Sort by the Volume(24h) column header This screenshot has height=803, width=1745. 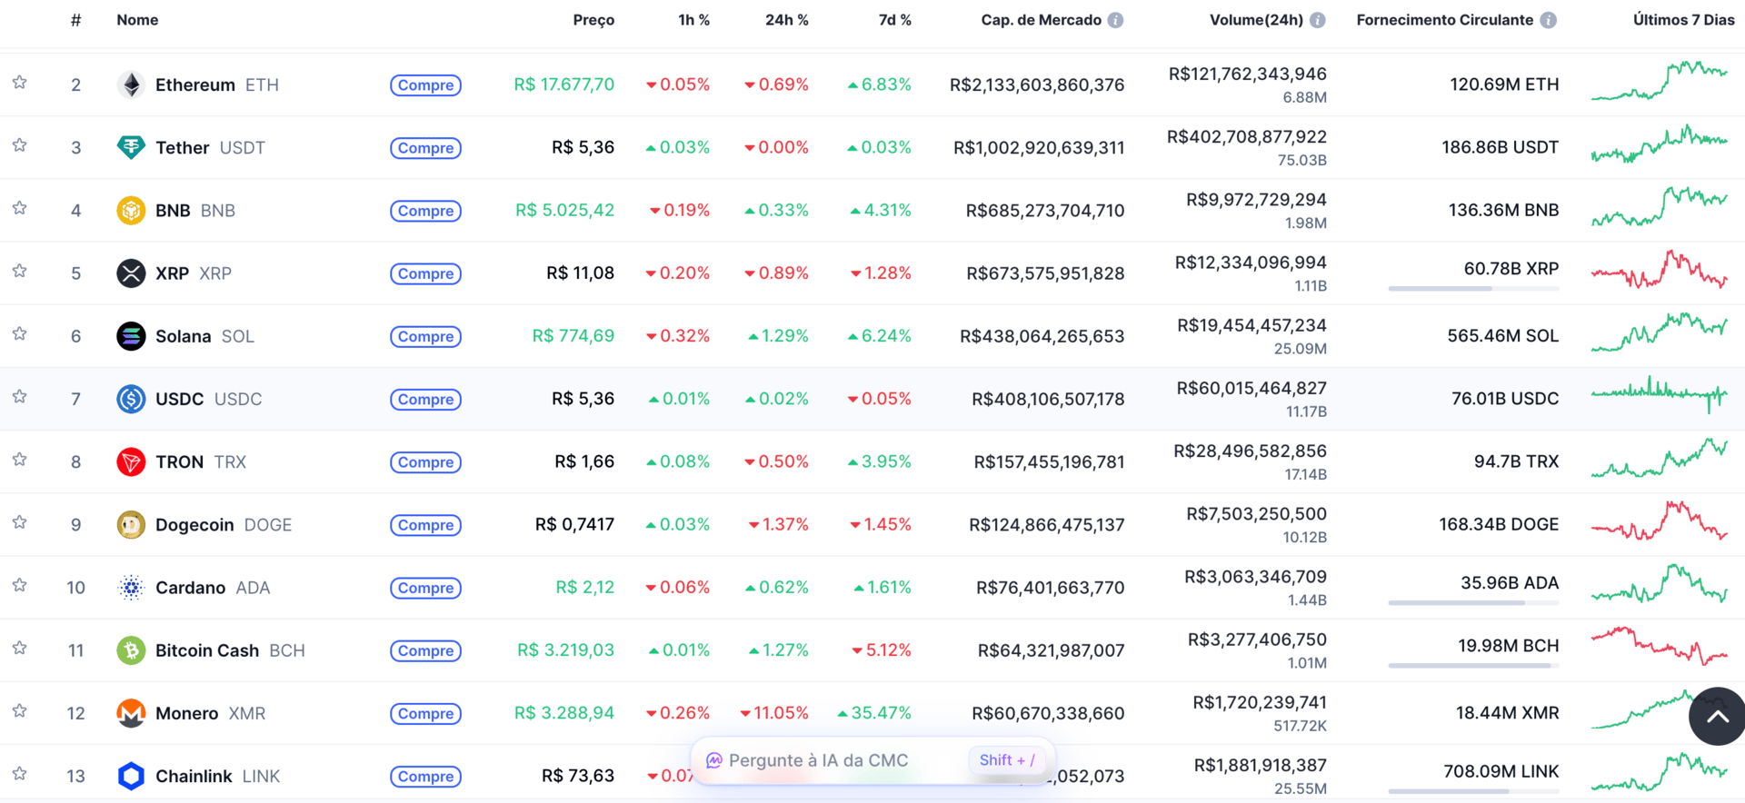[1256, 20]
